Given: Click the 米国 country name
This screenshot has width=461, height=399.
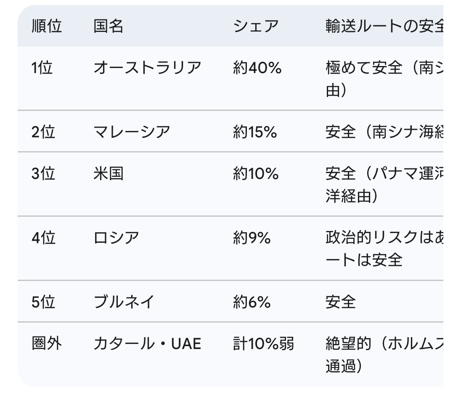Looking at the screenshot, I should tap(108, 173).
